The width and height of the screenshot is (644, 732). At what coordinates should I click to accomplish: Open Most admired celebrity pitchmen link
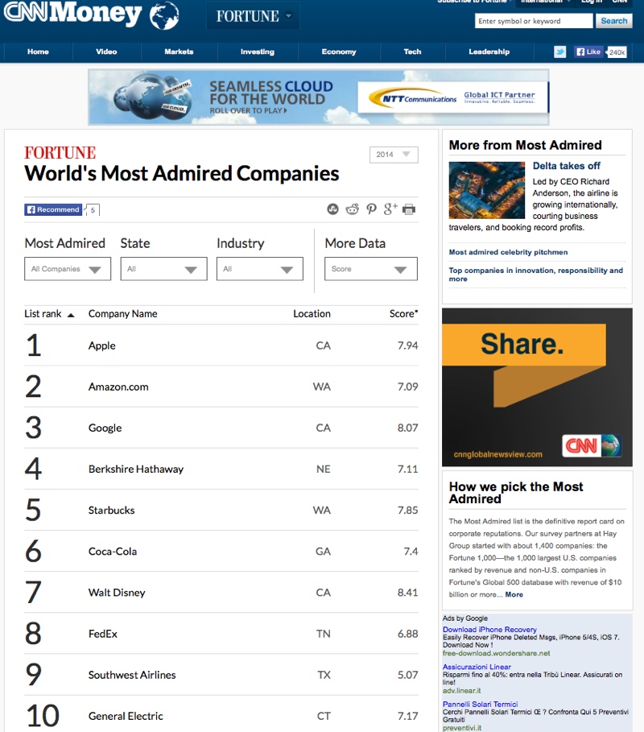[x=508, y=252]
